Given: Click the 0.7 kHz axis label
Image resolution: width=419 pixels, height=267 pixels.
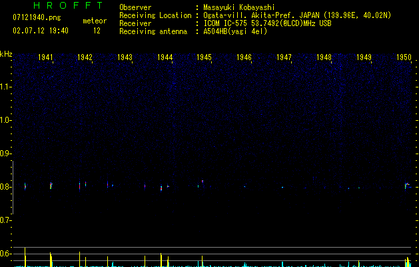Looking at the screenshot, I should click(x=5, y=220).
